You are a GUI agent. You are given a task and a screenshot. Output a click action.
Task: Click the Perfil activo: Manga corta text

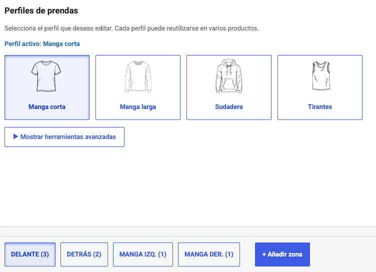42,44
